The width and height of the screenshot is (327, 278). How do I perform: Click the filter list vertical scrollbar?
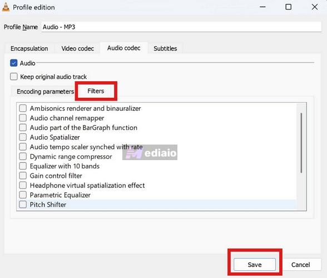pyautogui.click(x=301, y=143)
